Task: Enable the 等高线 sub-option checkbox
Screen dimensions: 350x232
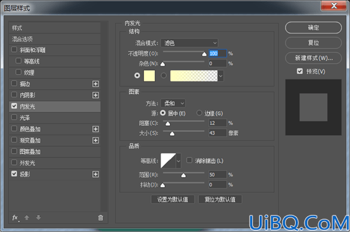Action: tap(18, 61)
